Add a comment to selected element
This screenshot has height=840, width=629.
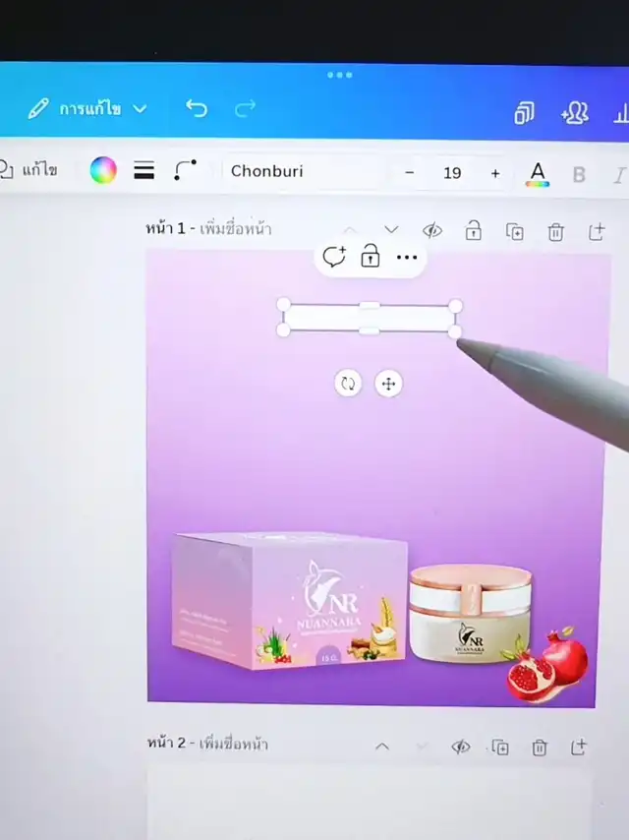coord(334,258)
